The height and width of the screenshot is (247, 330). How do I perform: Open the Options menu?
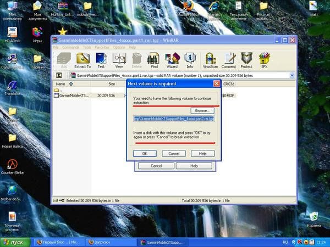[x=119, y=47]
